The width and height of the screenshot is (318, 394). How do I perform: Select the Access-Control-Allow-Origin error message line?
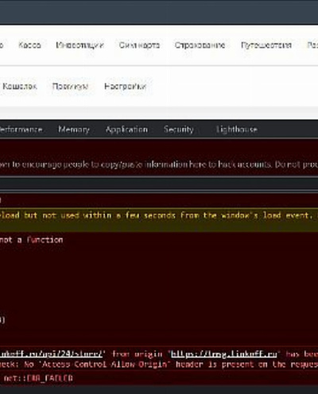point(159,365)
